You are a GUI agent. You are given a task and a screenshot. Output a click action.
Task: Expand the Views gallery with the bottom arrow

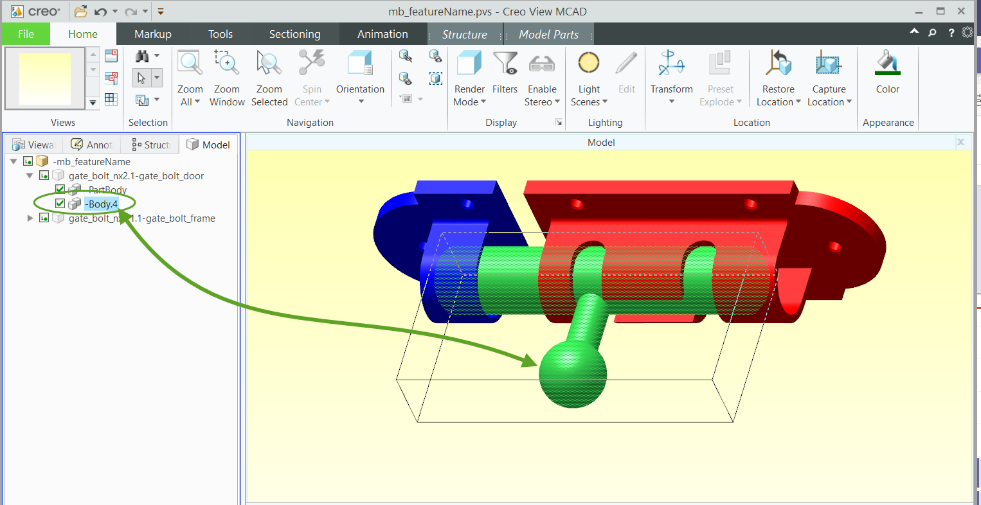pyautogui.click(x=93, y=102)
